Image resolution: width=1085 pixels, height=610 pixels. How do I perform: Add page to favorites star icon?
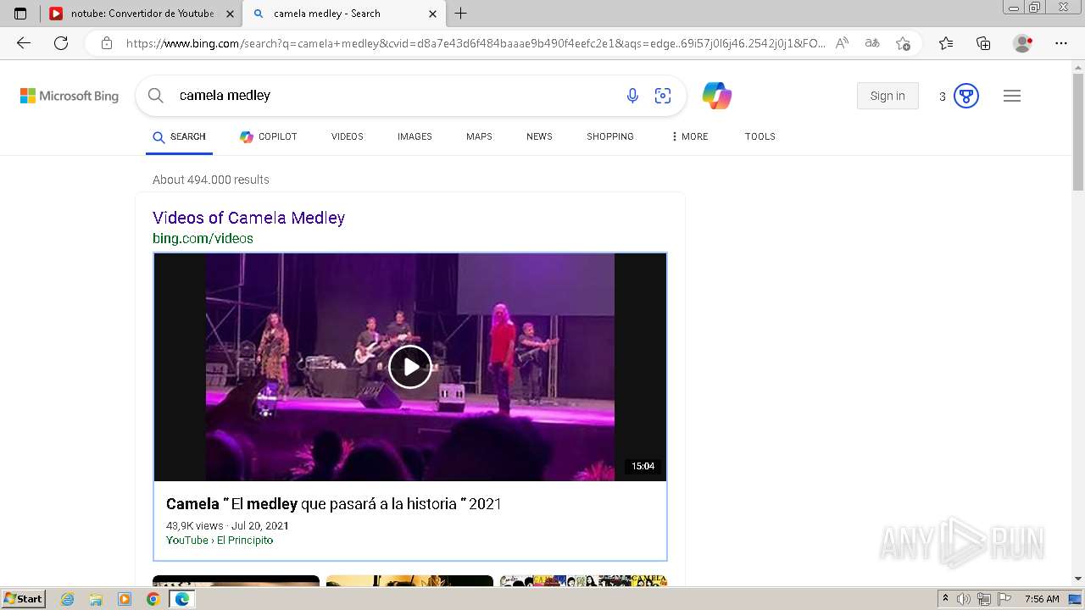point(903,43)
